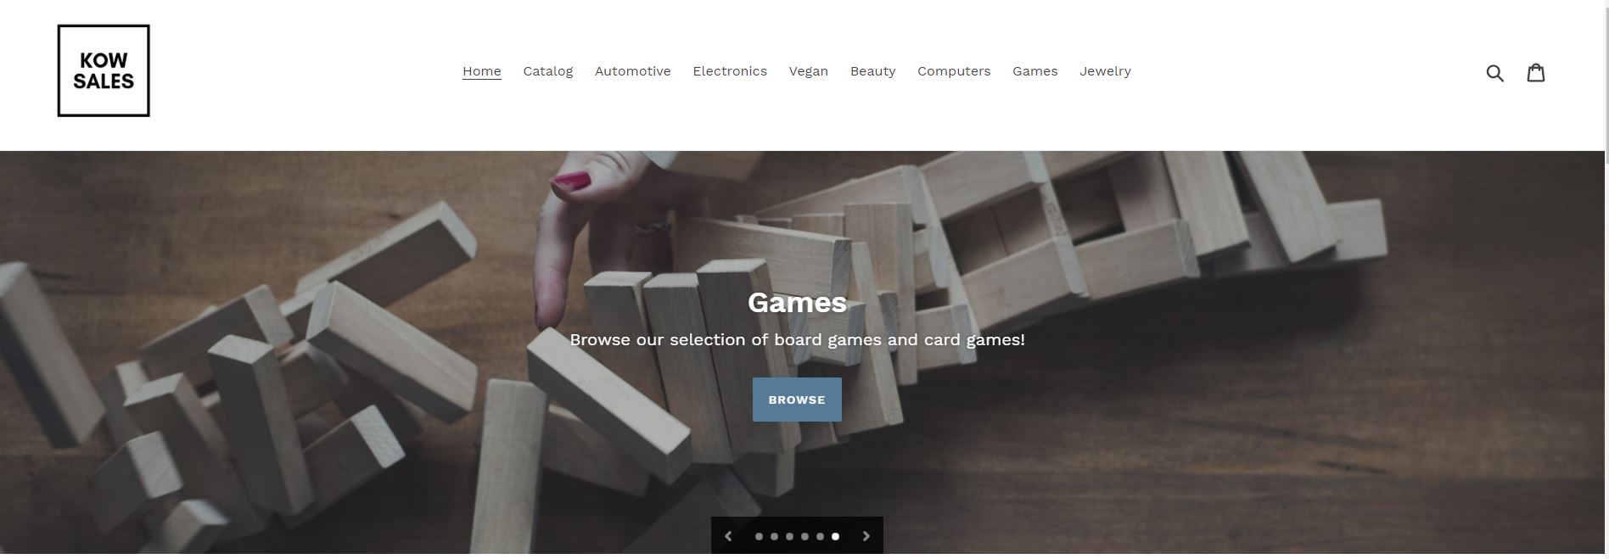The image size is (1609, 559).
Task: Click the active sixth slideshow dot
Action: point(835,536)
